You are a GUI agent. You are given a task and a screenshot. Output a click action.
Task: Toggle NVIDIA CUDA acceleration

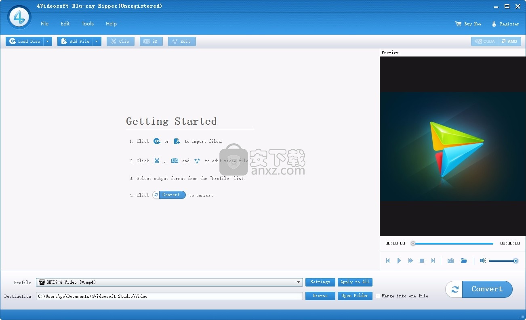(484, 41)
